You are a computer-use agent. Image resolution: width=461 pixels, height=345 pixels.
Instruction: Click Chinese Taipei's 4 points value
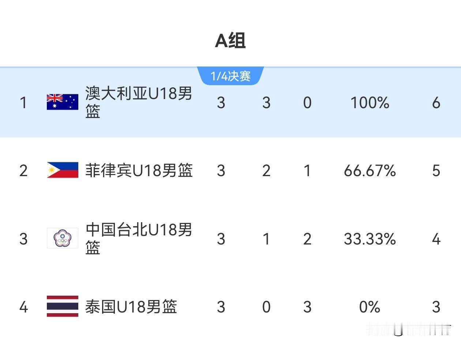436,239
